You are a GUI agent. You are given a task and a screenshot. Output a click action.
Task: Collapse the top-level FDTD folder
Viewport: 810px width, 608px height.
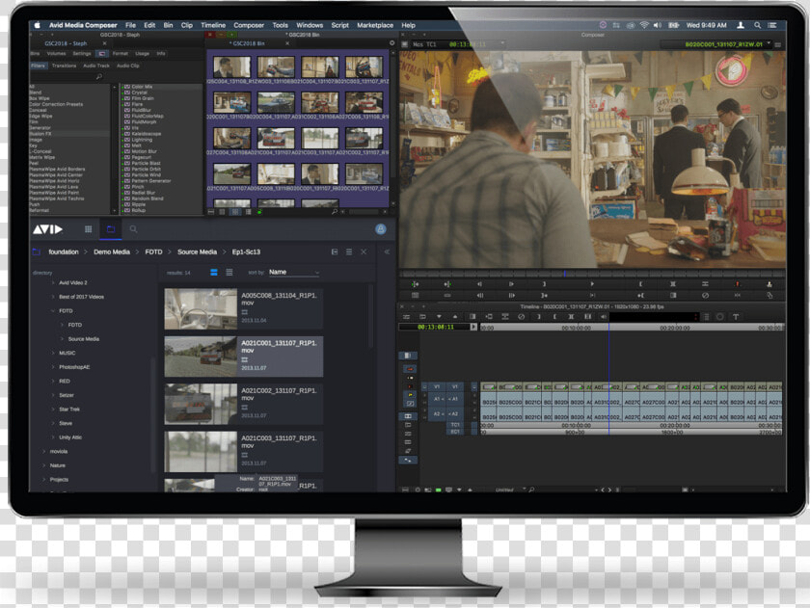[x=53, y=310]
